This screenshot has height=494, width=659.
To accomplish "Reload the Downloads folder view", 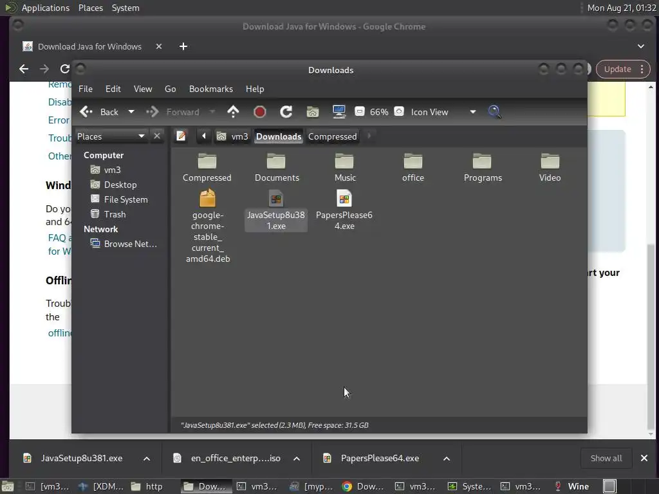I will pos(286,112).
